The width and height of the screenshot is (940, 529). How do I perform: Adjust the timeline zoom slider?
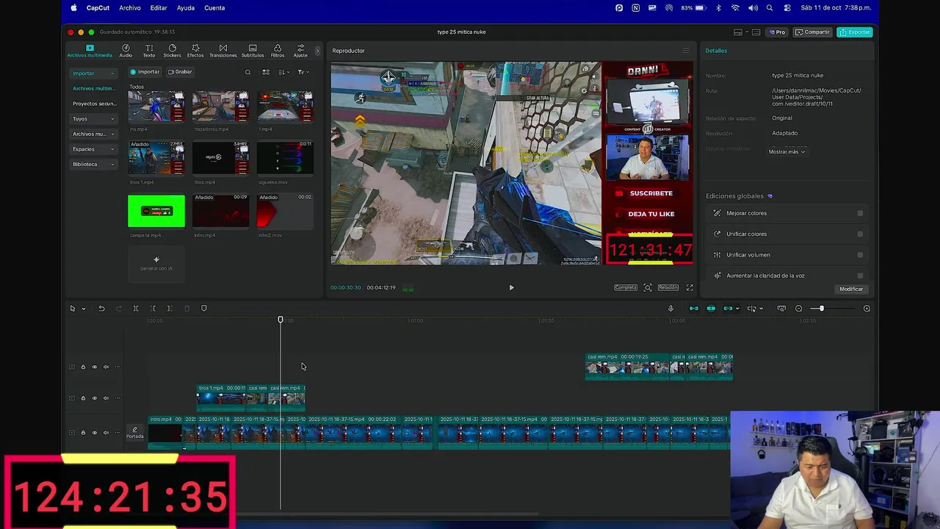point(821,309)
